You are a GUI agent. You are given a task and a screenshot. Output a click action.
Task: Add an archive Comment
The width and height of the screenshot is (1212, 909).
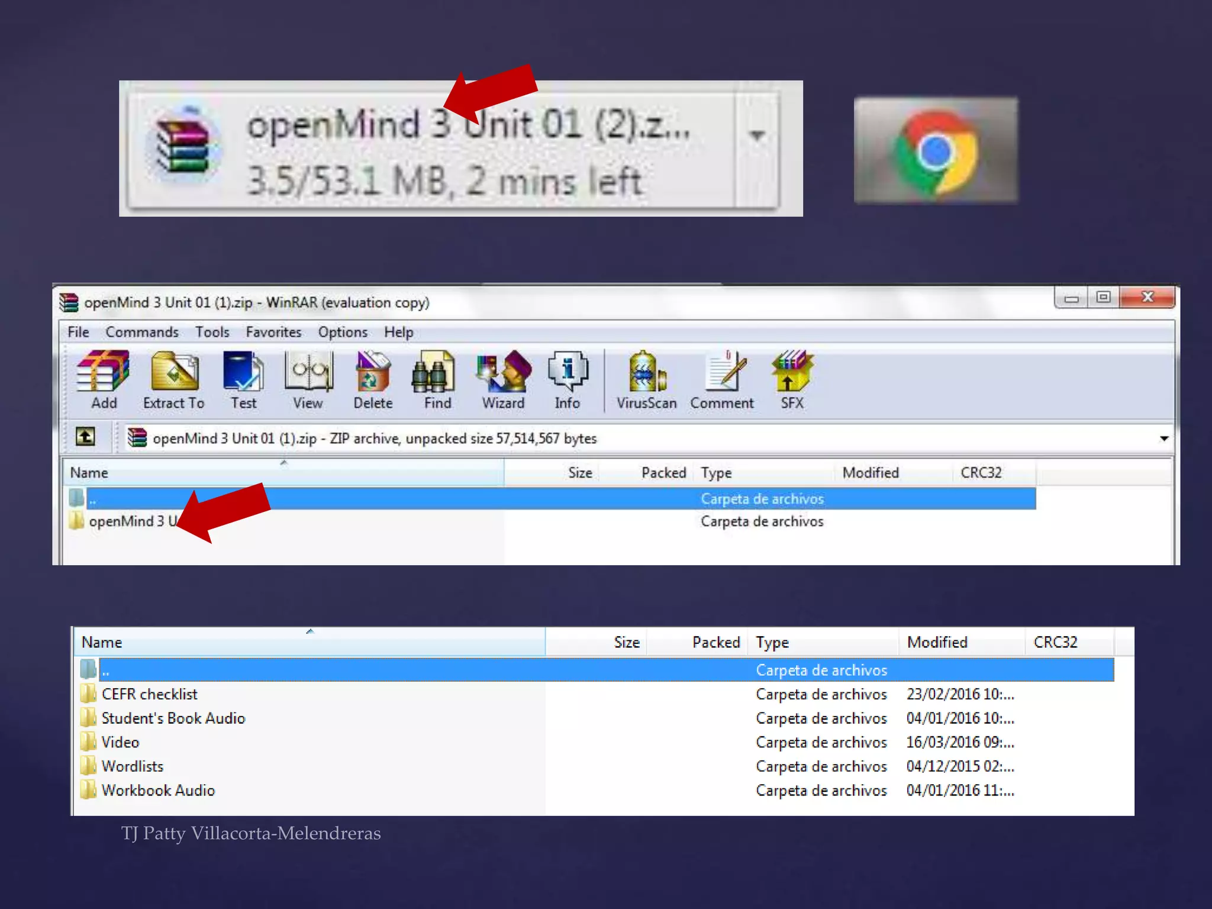722,379
